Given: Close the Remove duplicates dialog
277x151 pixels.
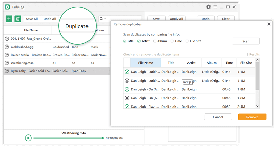Looking at the screenshot, I should coord(269,24).
